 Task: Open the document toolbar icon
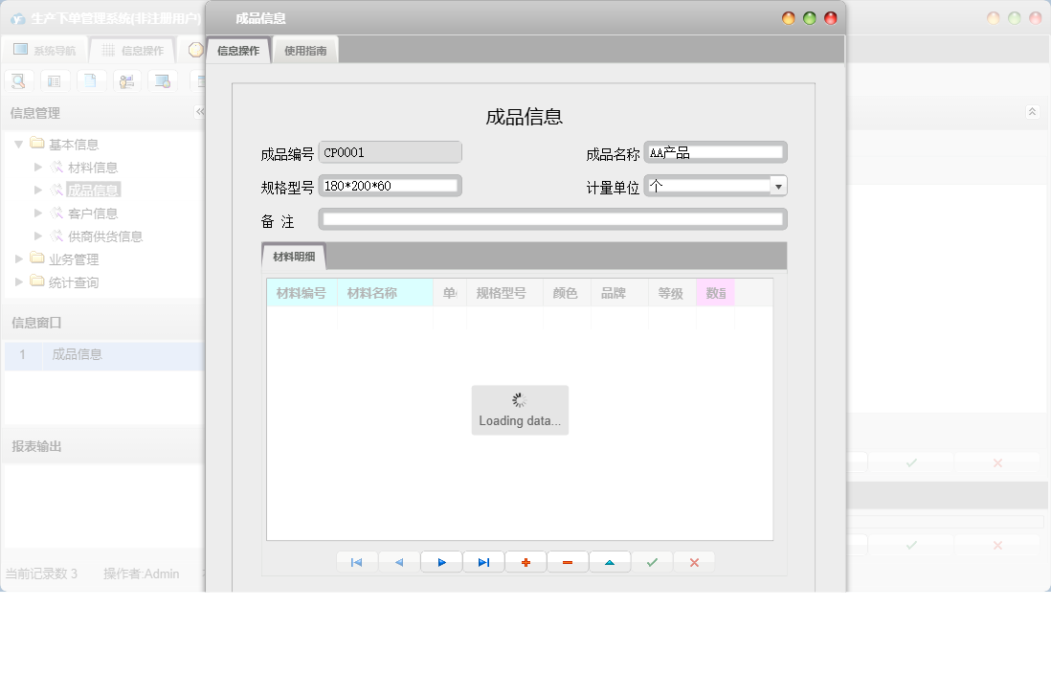click(x=91, y=80)
